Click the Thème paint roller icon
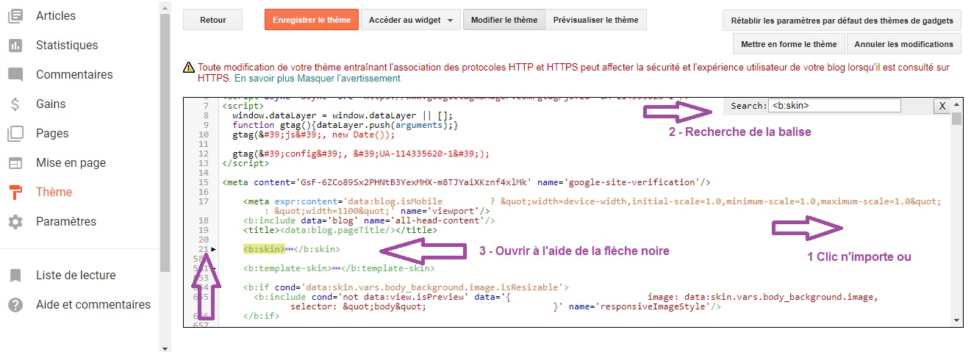Viewport: 971px width, 352px height. click(15, 193)
